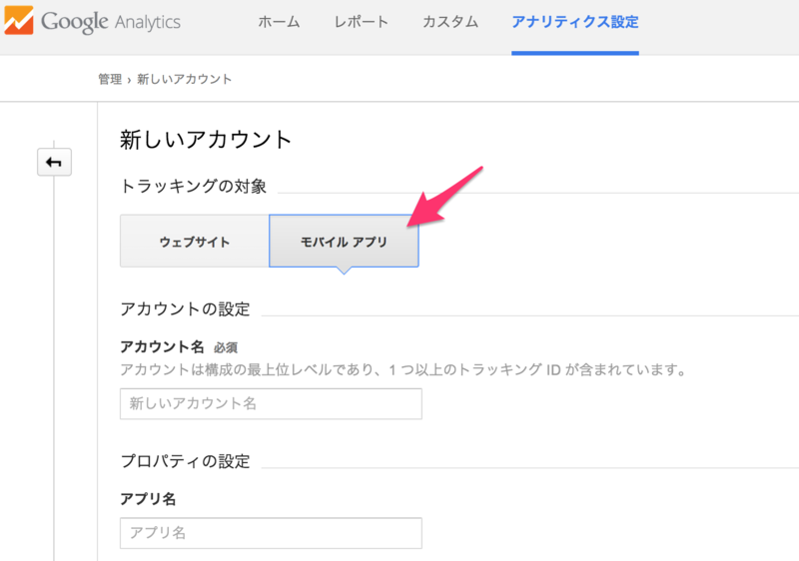
Task: Click the プロパティの設定 section header
Action: 185,461
